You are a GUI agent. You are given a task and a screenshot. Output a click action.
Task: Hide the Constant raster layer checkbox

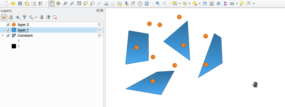click(8, 35)
